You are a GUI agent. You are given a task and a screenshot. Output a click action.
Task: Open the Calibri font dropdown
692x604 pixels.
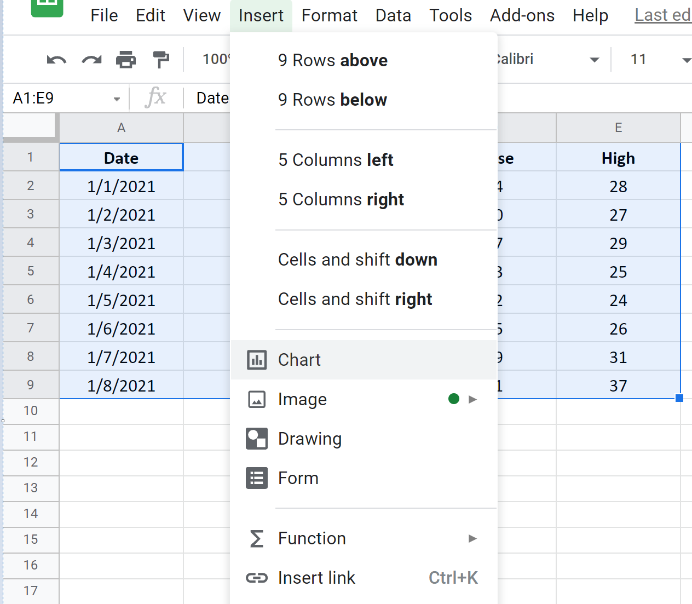[x=593, y=60]
